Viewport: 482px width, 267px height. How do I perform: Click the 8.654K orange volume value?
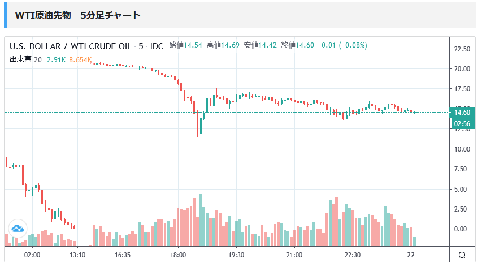click(80, 59)
